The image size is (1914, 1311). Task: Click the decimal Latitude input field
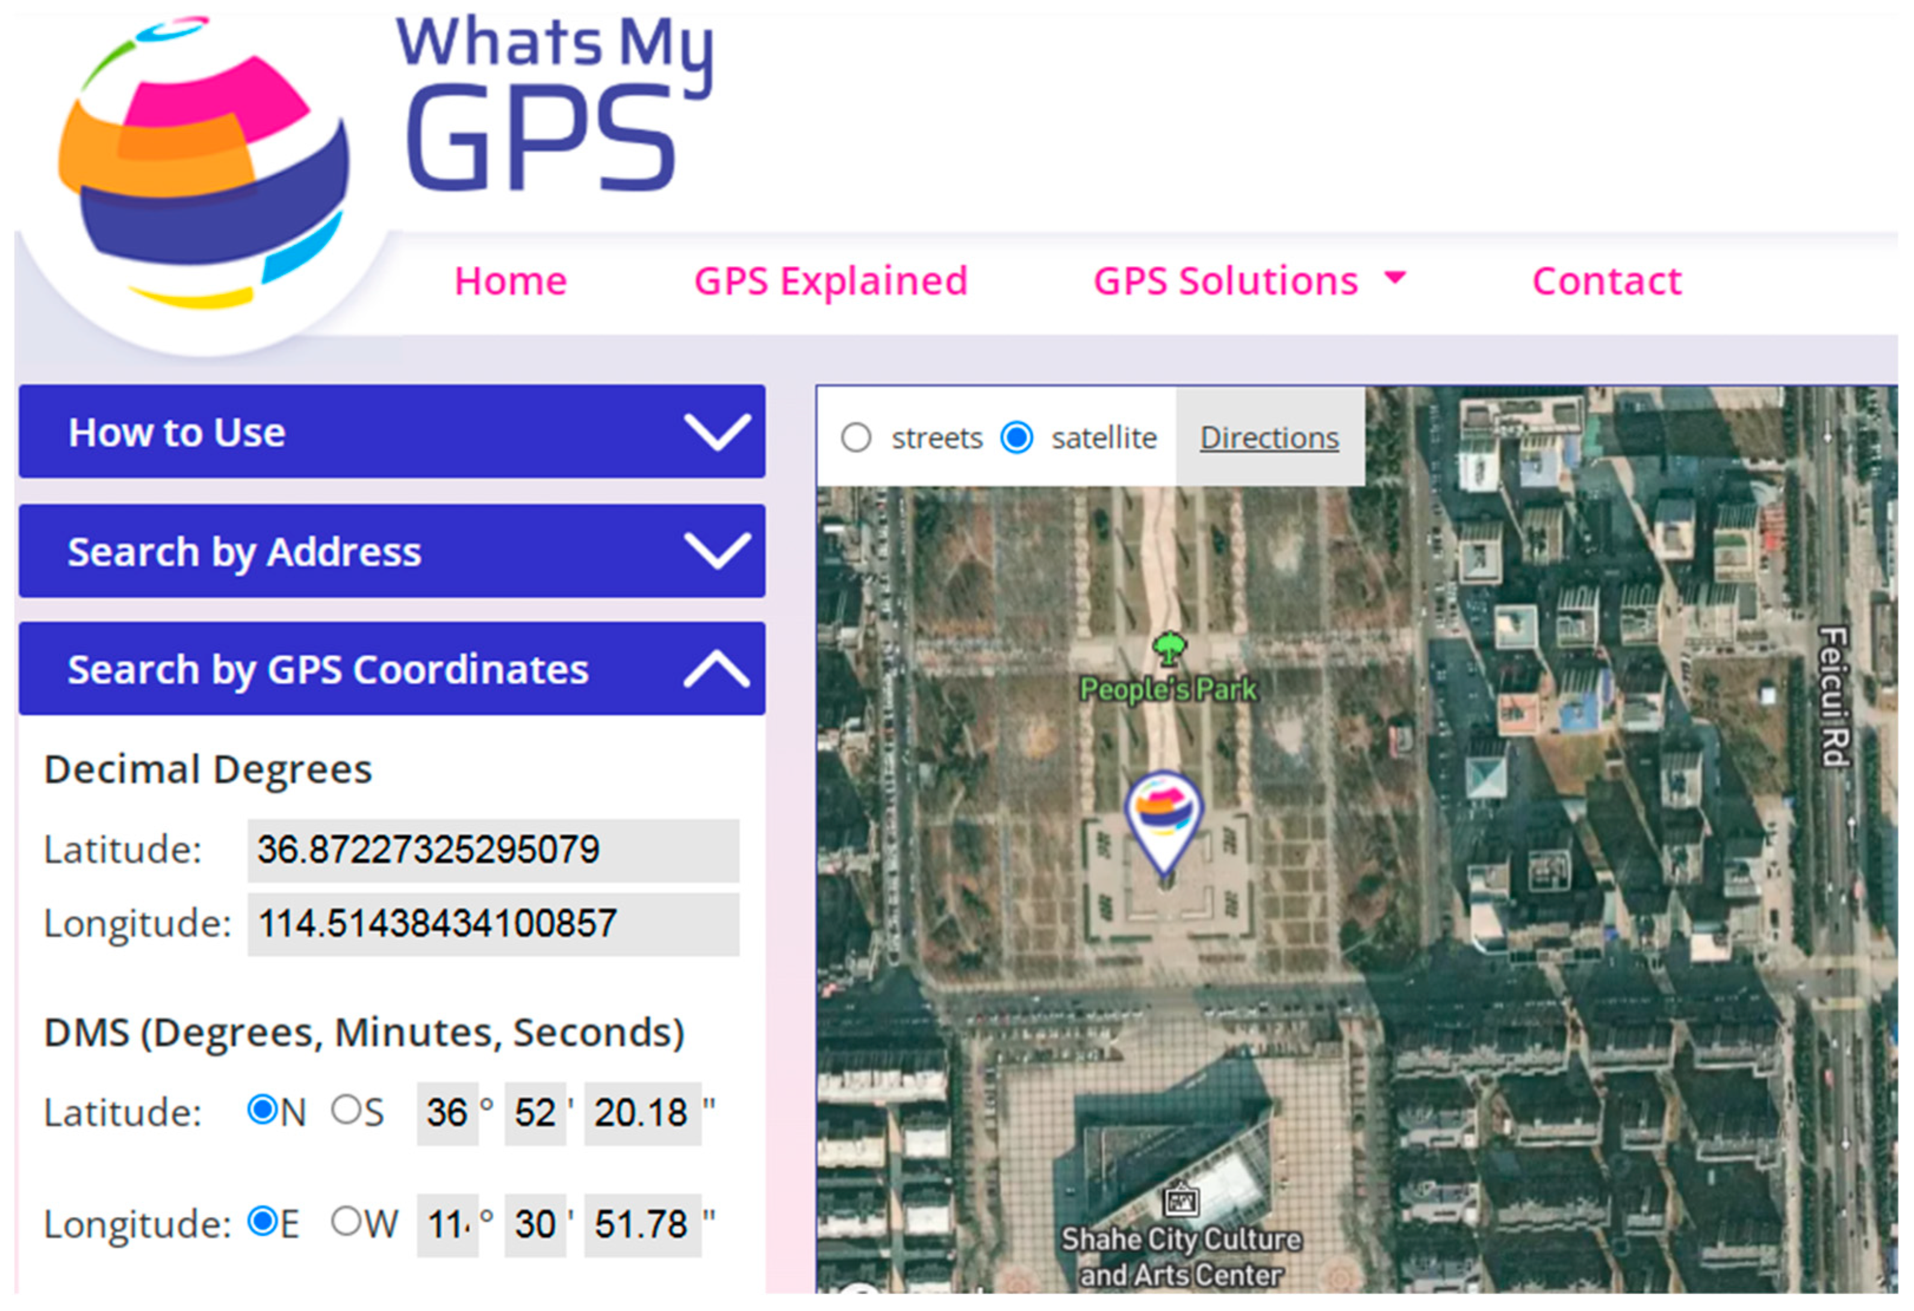click(x=492, y=850)
